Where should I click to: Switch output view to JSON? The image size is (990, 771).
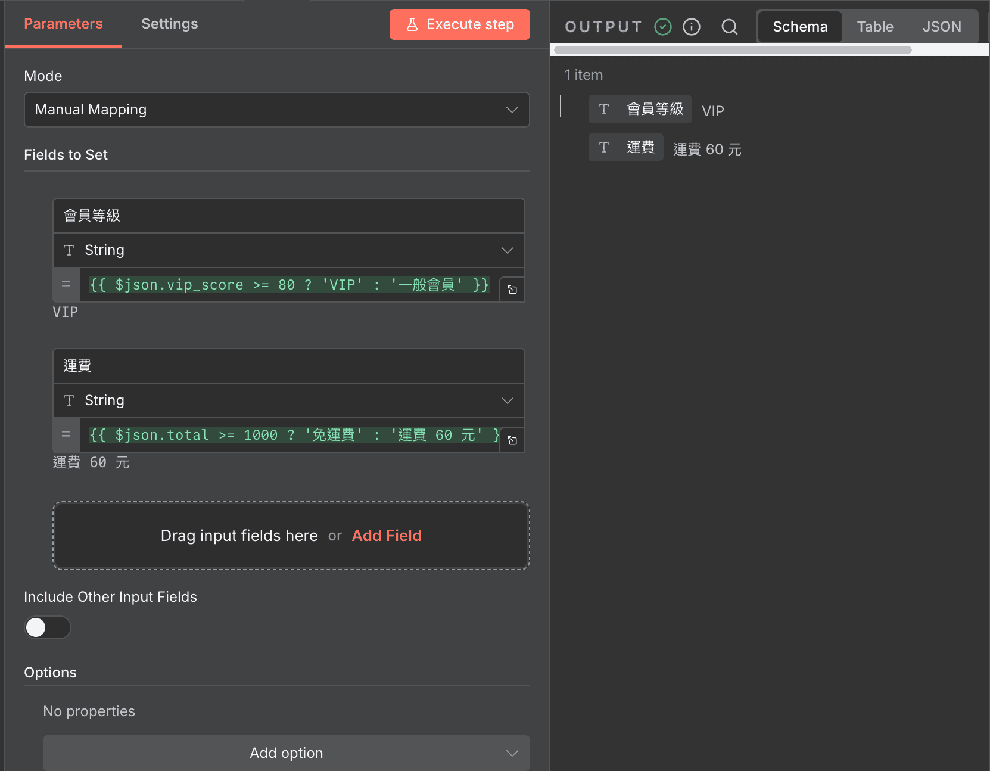click(941, 27)
